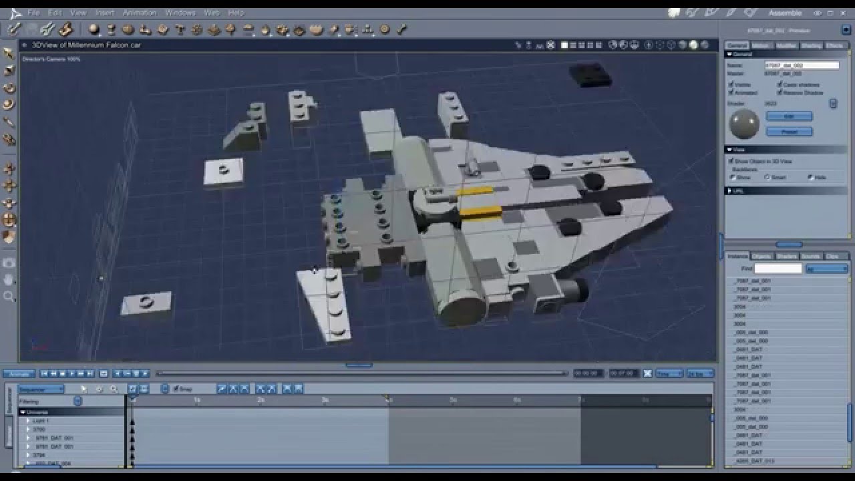Expand the 3700 tree node
The height and width of the screenshot is (481, 855).
[29, 430]
